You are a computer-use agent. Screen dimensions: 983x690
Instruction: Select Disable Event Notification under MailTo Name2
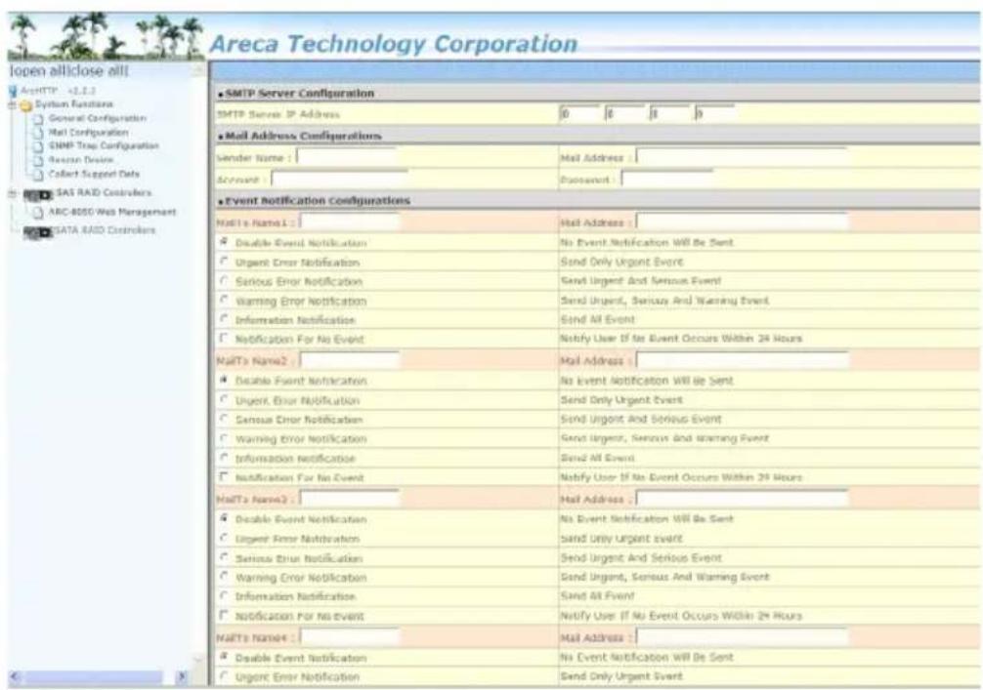224,380
